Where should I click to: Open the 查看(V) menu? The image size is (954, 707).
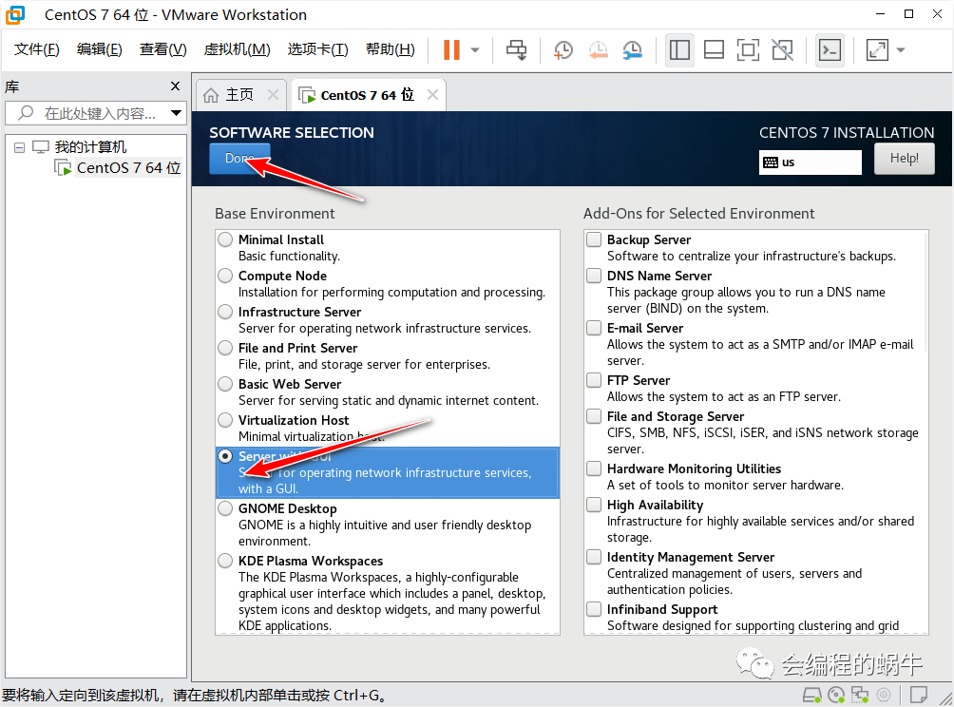point(162,49)
